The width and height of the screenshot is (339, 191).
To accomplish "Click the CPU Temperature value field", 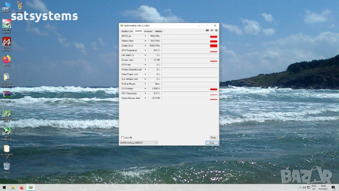I will pos(154,93).
